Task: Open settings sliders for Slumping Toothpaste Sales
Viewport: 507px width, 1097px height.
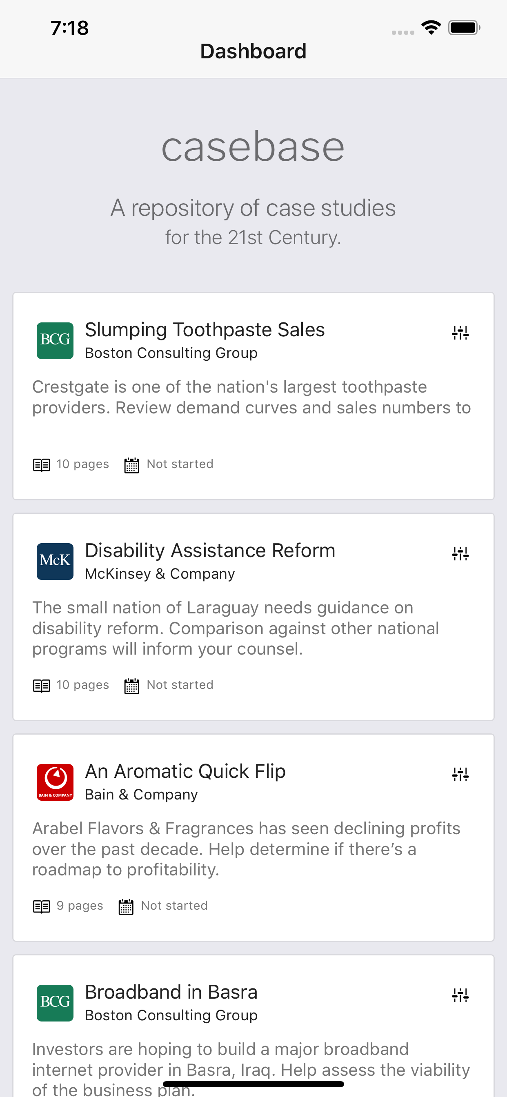Action: (x=460, y=333)
